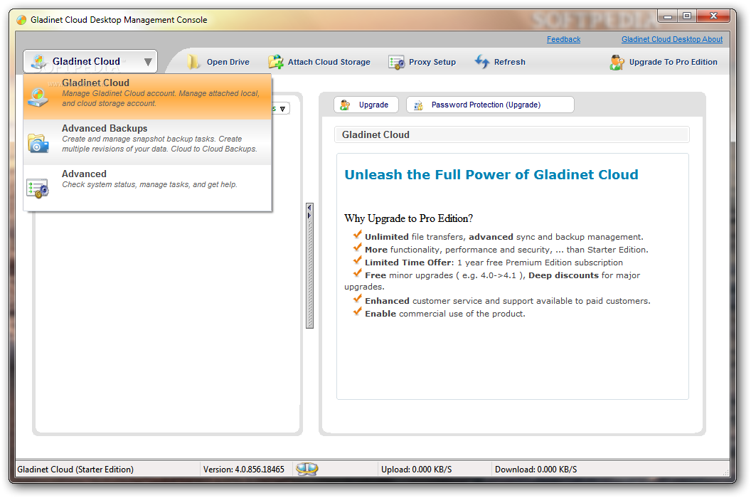
Task: Click the Password Protection lock icon
Action: [x=418, y=105]
